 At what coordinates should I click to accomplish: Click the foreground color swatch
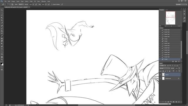click(x=1, y=64)
